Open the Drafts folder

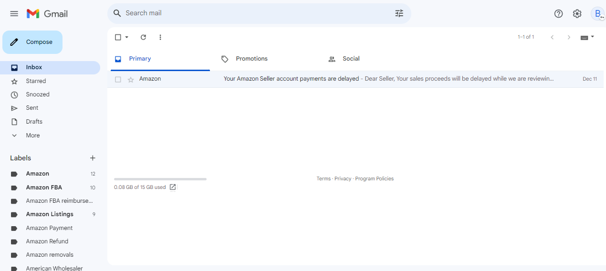[x=50, y=122]
